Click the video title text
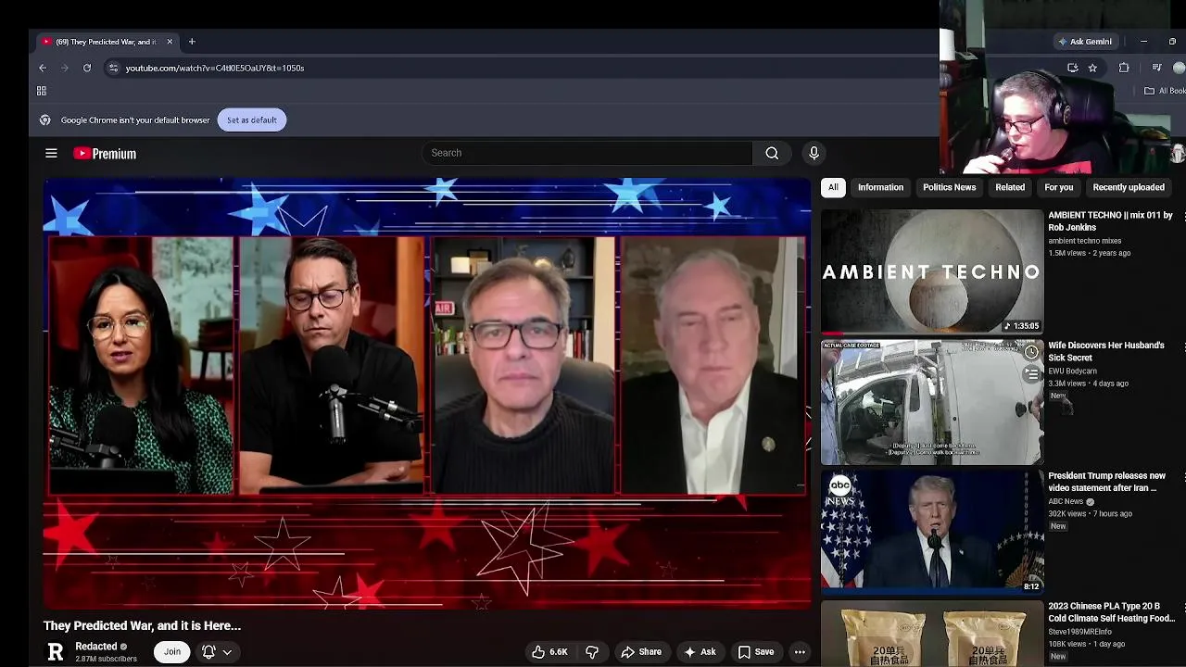The height and width of the screenshot is (667, 1186). click(x=142, y=625)
